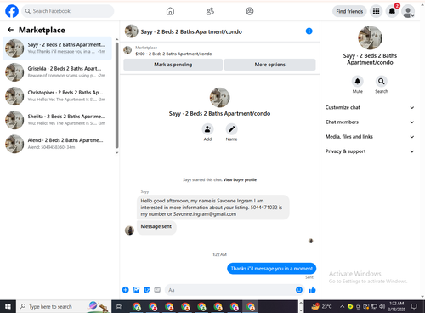
Task: Expand Chat members section
Action: point(370,122)
